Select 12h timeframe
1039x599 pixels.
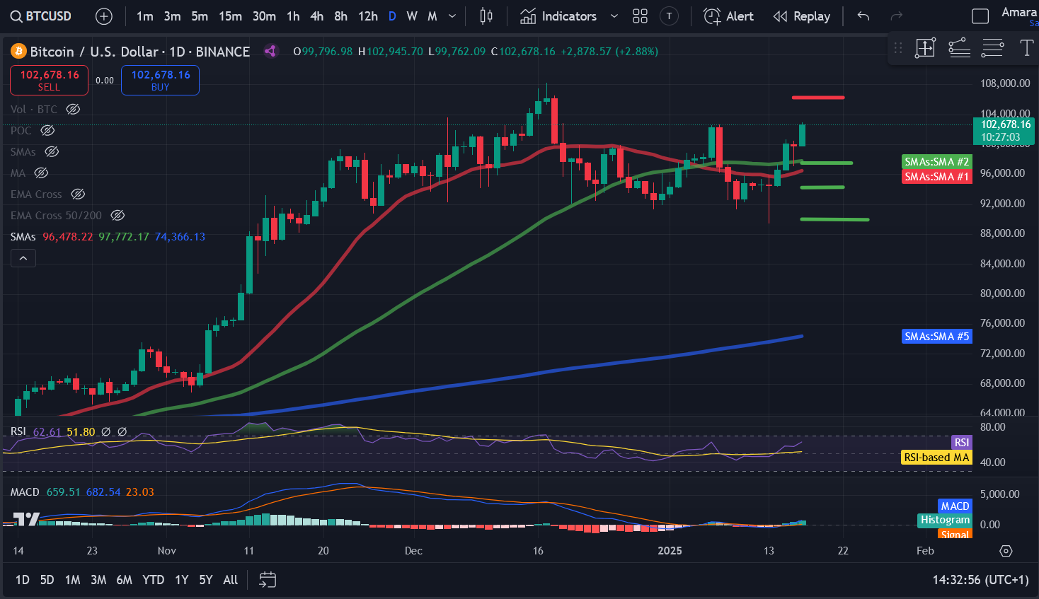(368, 16)
